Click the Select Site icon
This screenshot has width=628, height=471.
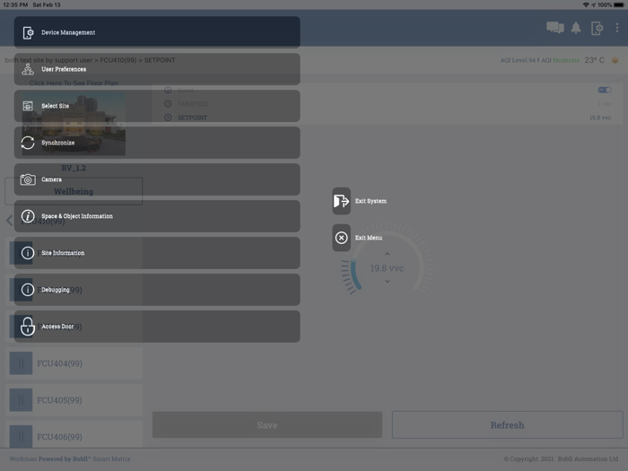tap(28, 106)
